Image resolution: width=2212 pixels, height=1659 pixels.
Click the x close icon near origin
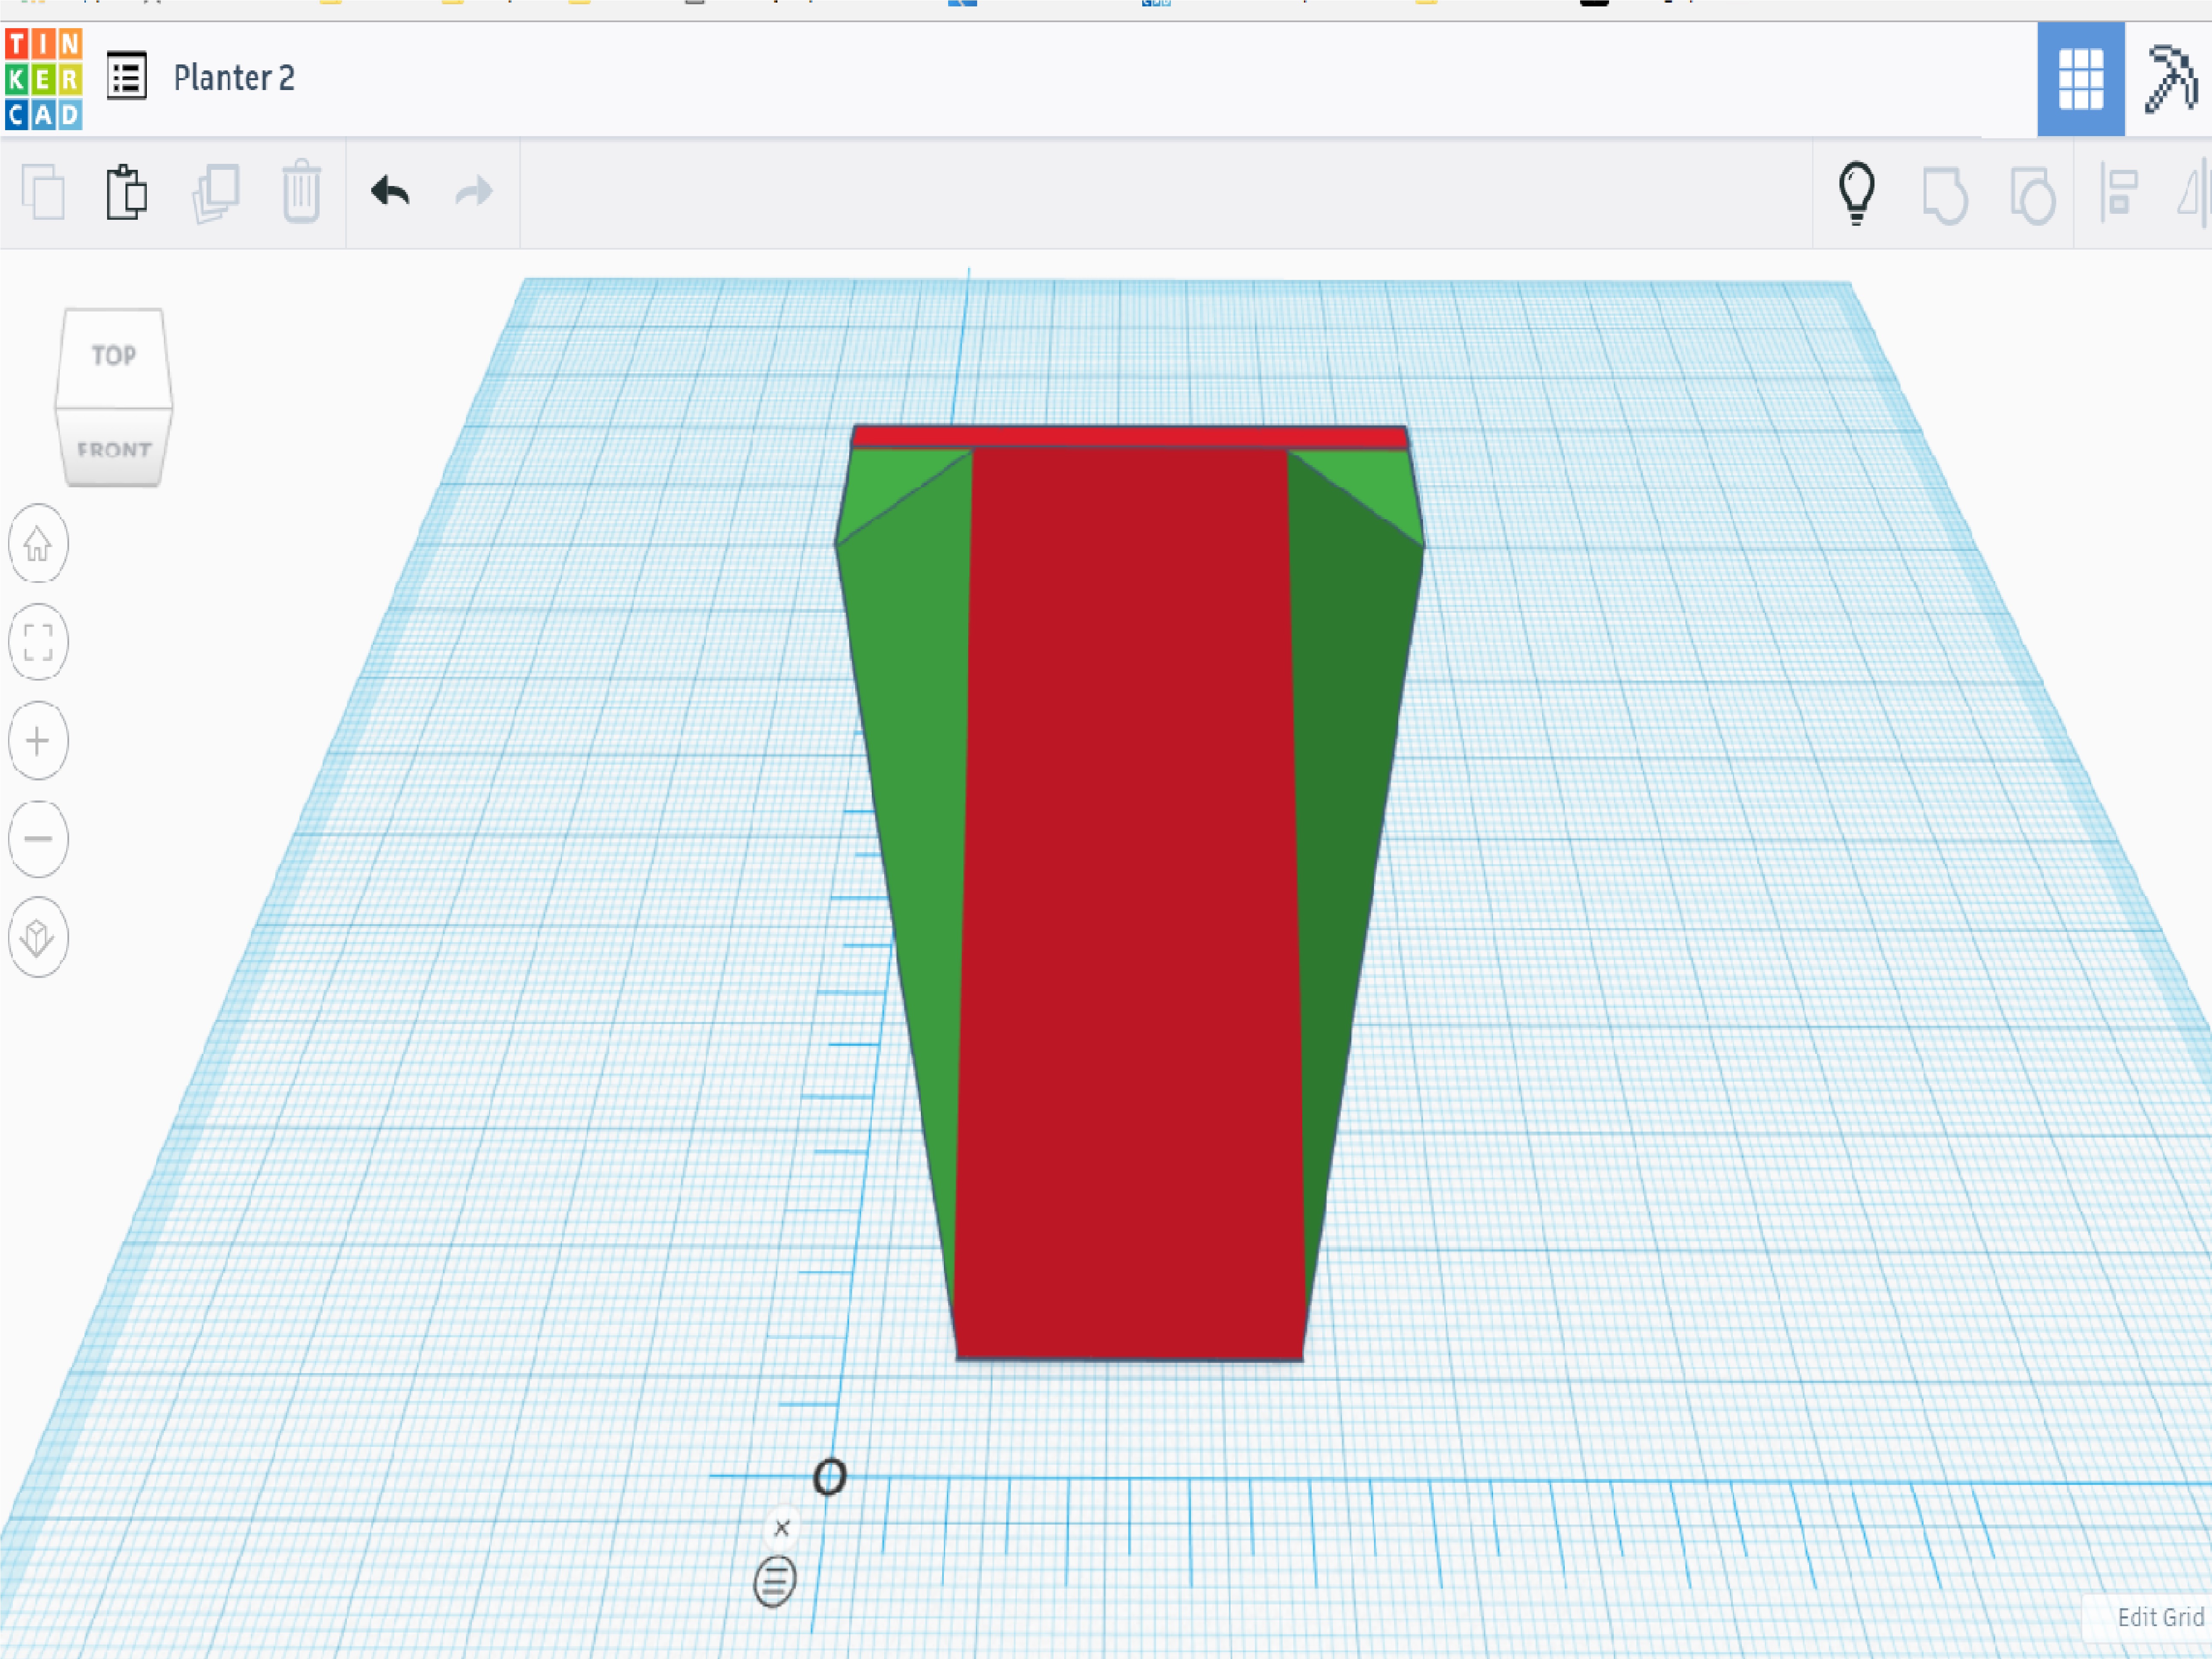pyautogui.click(x=782, y=1528)
